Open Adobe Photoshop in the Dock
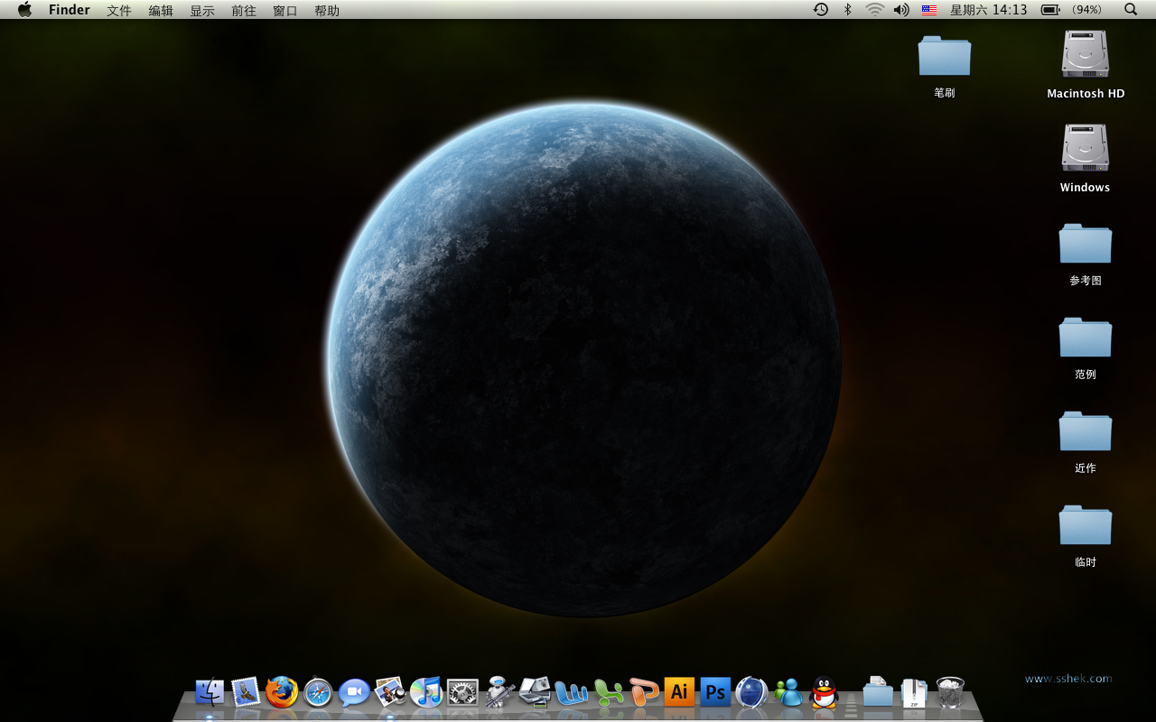Viewport: 1156px width, 722px height. (715, 692)
